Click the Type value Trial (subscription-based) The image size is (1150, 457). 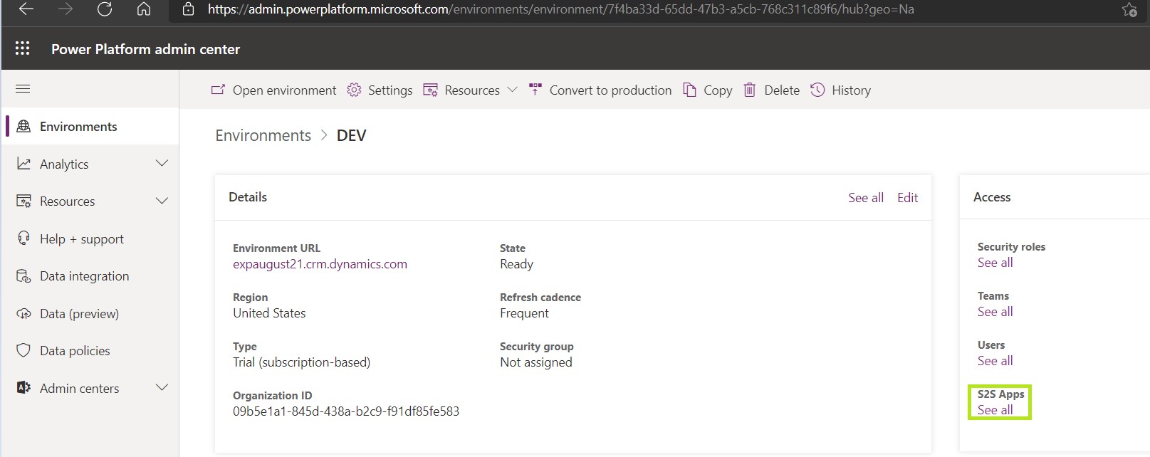tap(301, 362)
